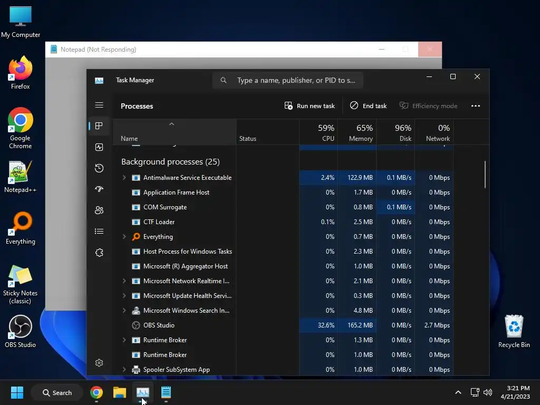Click Run new task button
540x405 pixels.
[309, 105]
